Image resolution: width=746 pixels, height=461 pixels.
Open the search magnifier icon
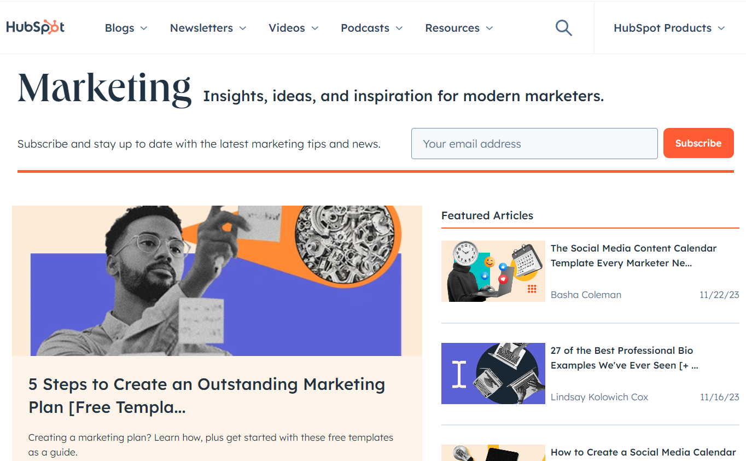(563, 28)
